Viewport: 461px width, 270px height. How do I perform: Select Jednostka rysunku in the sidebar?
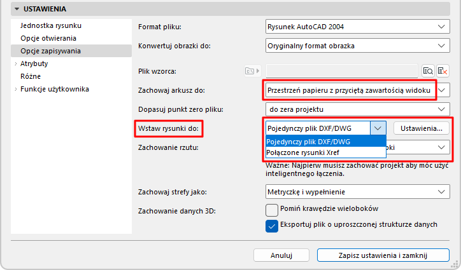coord(51,26)
